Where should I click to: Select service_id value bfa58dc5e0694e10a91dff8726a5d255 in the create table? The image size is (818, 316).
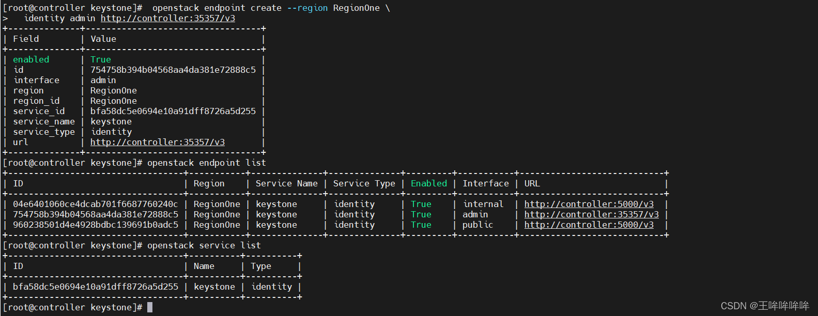[173, 111]
